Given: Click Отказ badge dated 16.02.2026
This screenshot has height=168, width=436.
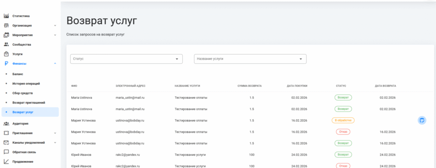Looking at the screenshot, I should point(343,132).
